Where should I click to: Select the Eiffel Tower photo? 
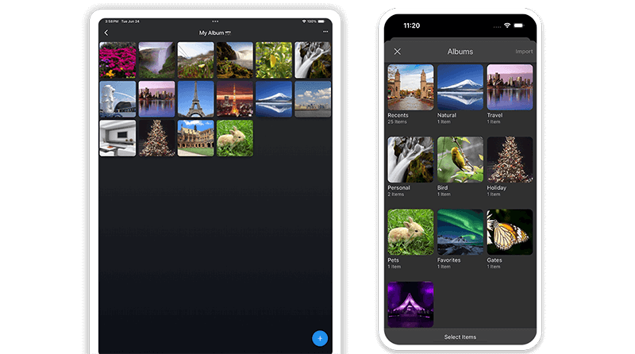[x=195, y=99]
